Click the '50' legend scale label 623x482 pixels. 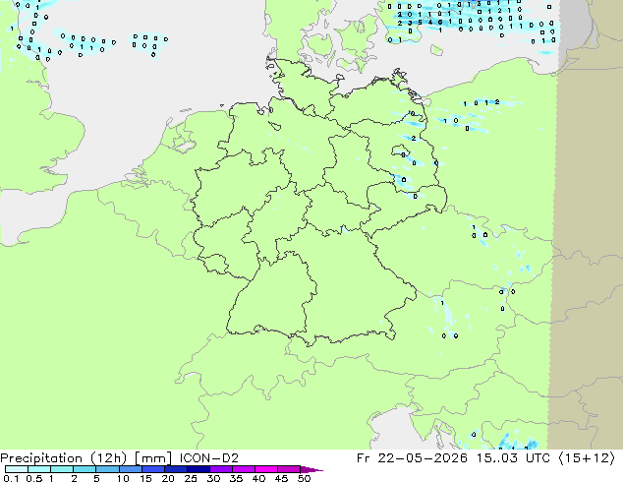coord(304,478)
